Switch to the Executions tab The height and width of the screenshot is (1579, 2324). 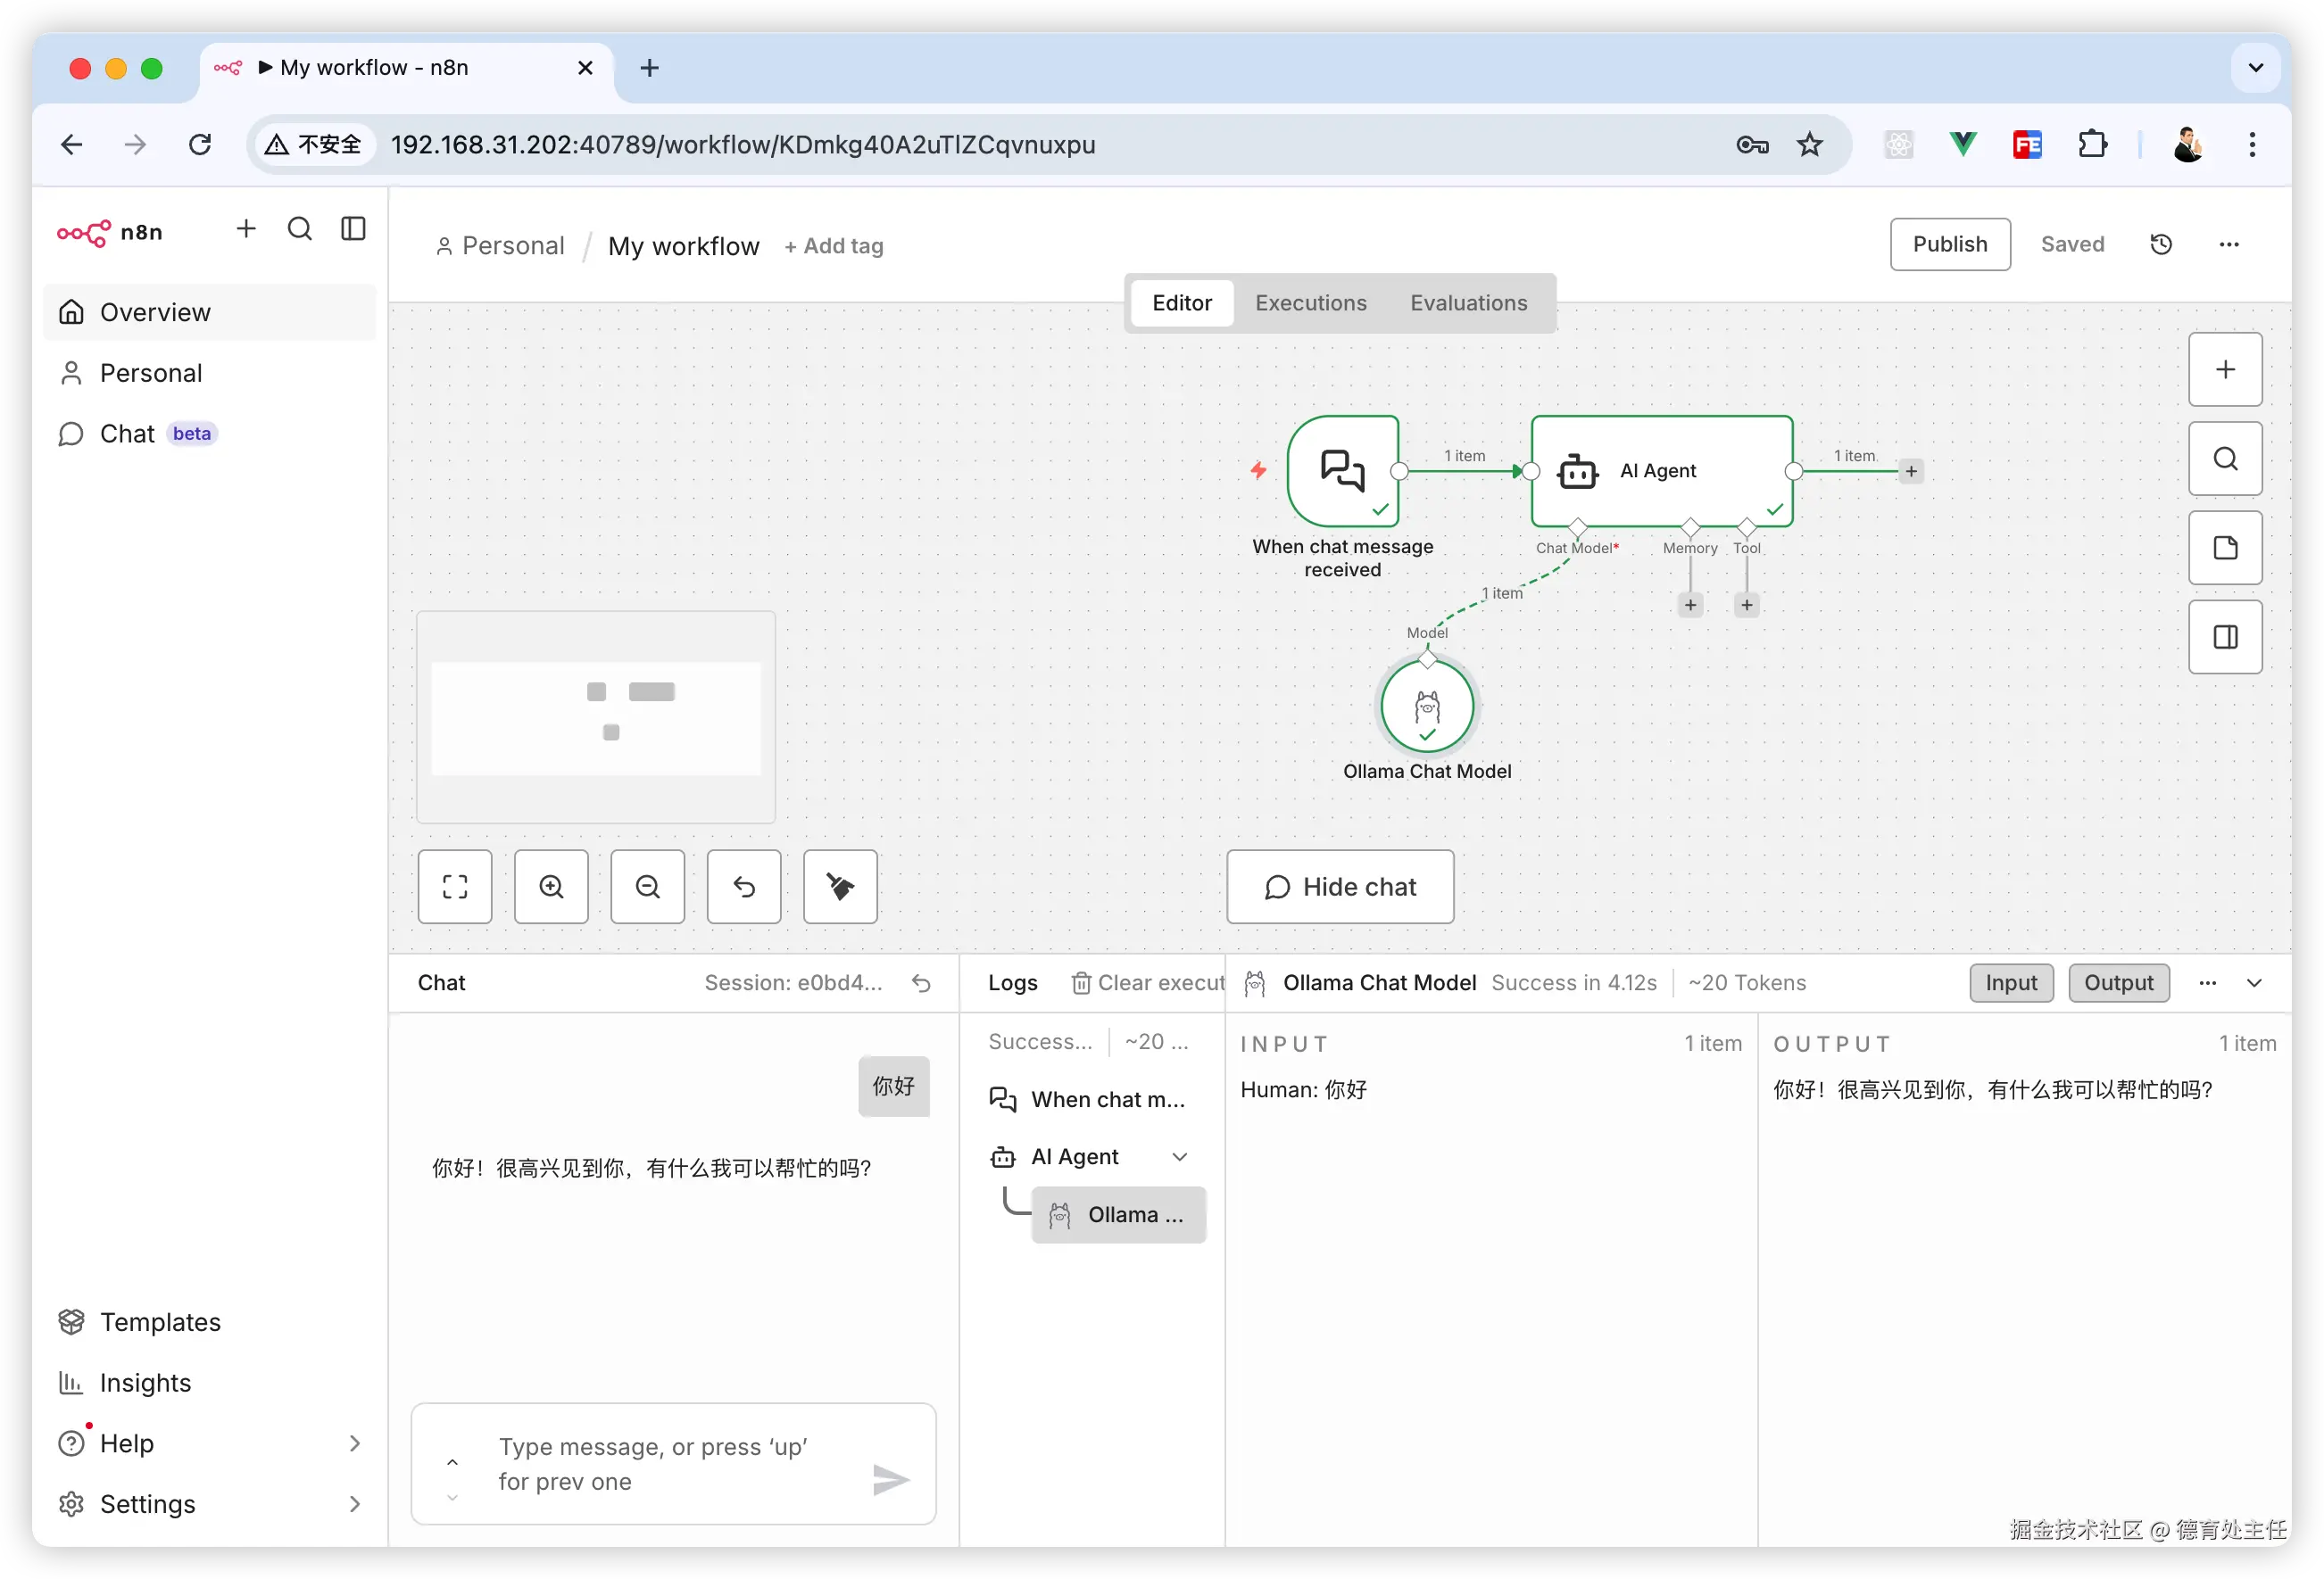click(x=1310, y=302)
